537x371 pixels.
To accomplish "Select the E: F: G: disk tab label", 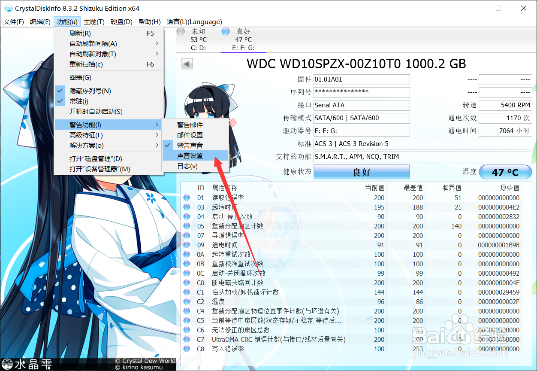I will point(243,48).
